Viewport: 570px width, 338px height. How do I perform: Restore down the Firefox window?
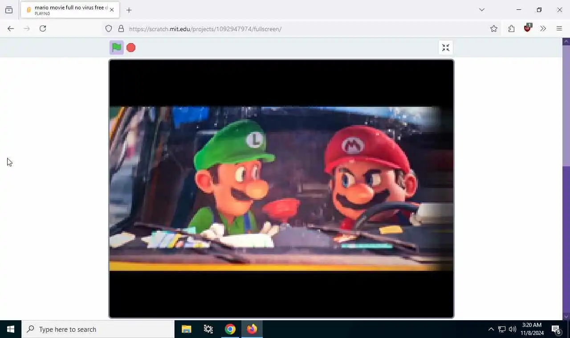click(x=539, y=10)
